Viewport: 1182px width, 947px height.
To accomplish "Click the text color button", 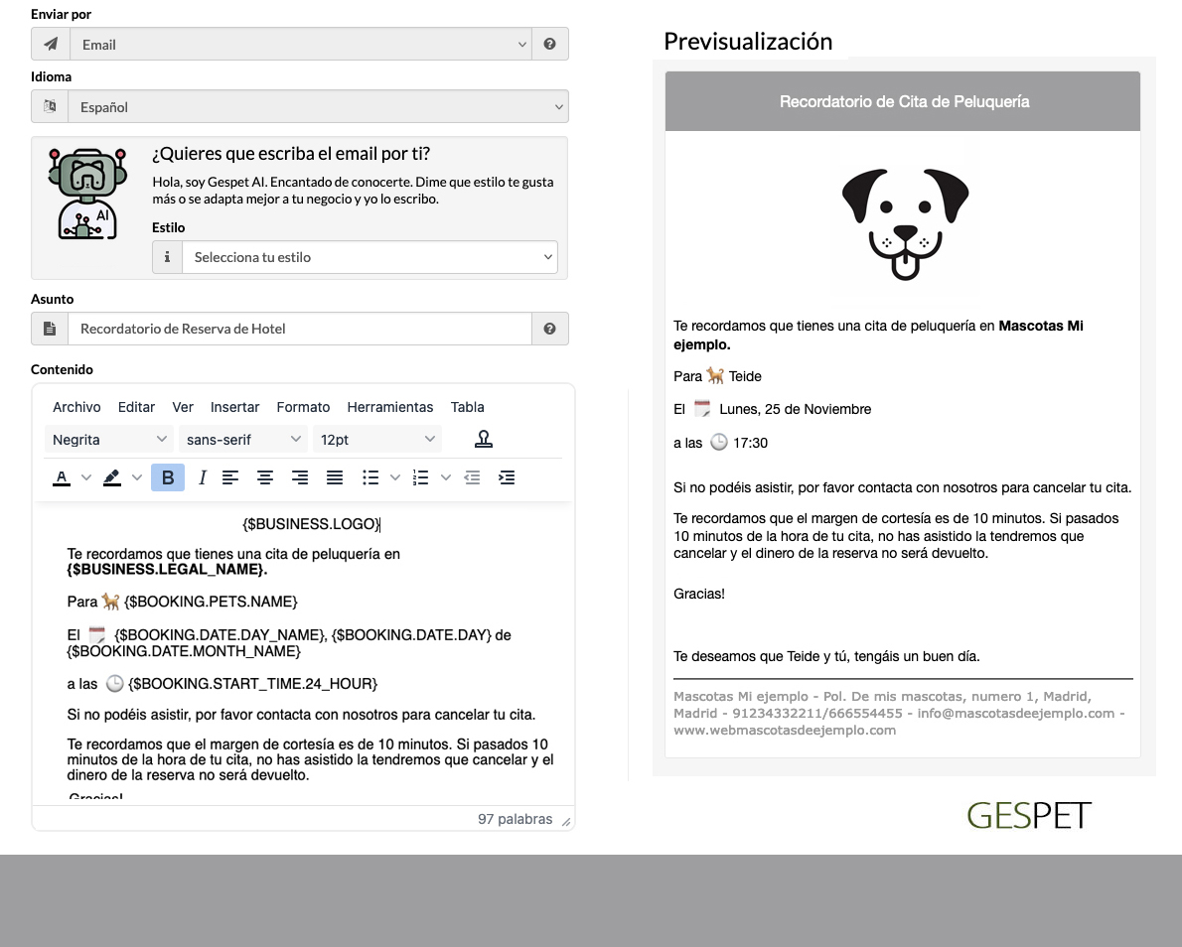I will [x=62, y=477].
